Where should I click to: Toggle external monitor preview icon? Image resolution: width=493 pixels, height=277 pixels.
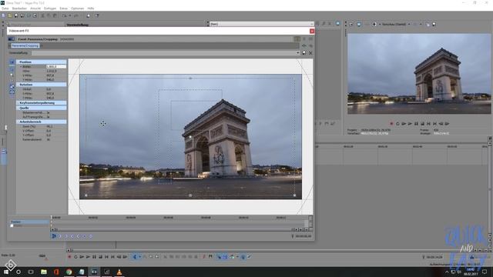[359, 24]
